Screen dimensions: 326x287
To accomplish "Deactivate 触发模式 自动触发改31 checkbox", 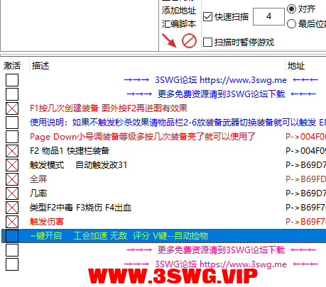I will [12, 165].
